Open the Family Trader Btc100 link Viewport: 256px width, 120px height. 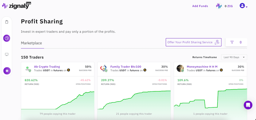pos(126,67)
